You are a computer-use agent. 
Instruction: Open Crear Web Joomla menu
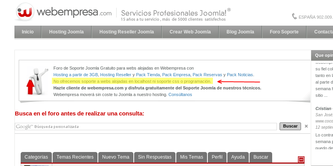190,32
